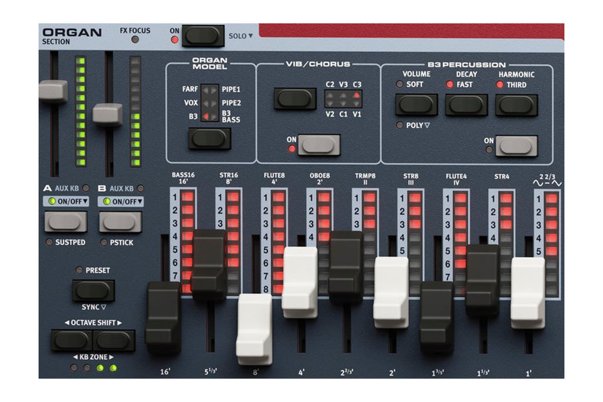Select the B3 organ model LED
Screen dimensions: 603x402
(206, 116)
